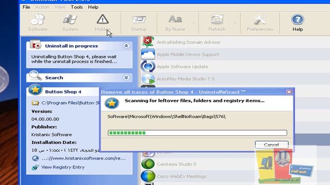Viewport: 330px width, 185px height.
Task: Click the Search magnifier icon
Action: pos(35,76)
